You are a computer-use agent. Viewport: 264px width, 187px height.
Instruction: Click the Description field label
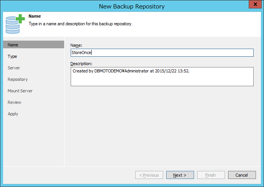coord(81,64)
